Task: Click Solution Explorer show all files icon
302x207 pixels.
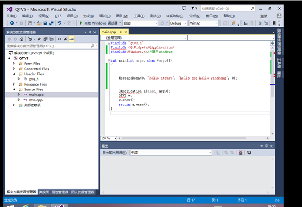Action: coord(51,39)
